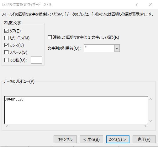Enable the セミコロン(M) delimiter checkbox
The image size is (158, 147).
coord(6,38)
